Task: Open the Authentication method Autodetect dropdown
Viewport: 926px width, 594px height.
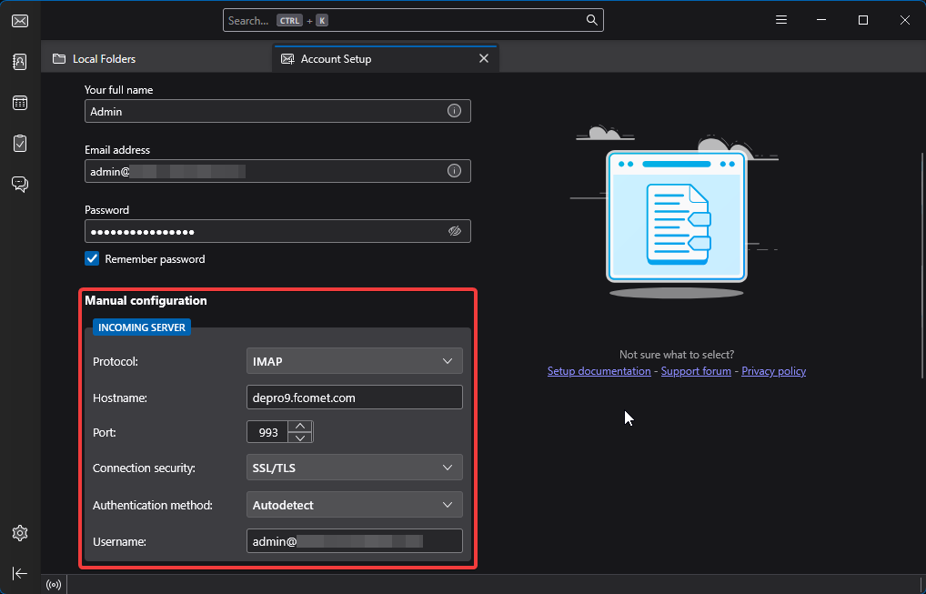Action: pyautogui.click(x=355, y=505)
